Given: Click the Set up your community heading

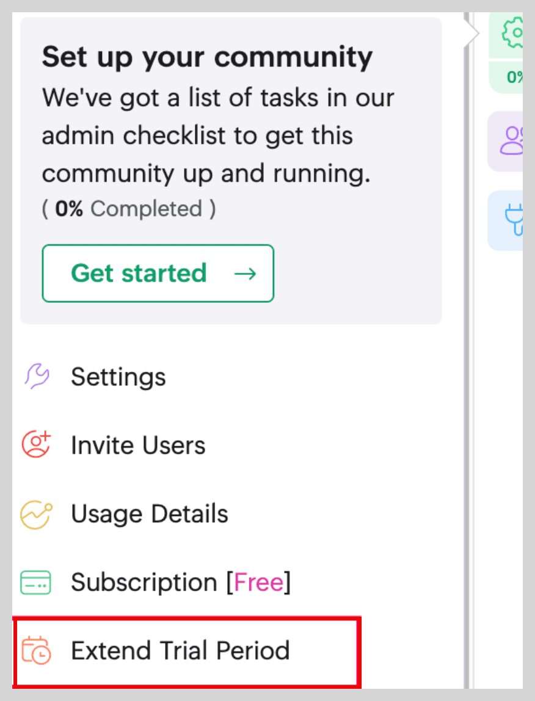Looking at the screenshot, I should pyautogui.click(x=207, y=57).
